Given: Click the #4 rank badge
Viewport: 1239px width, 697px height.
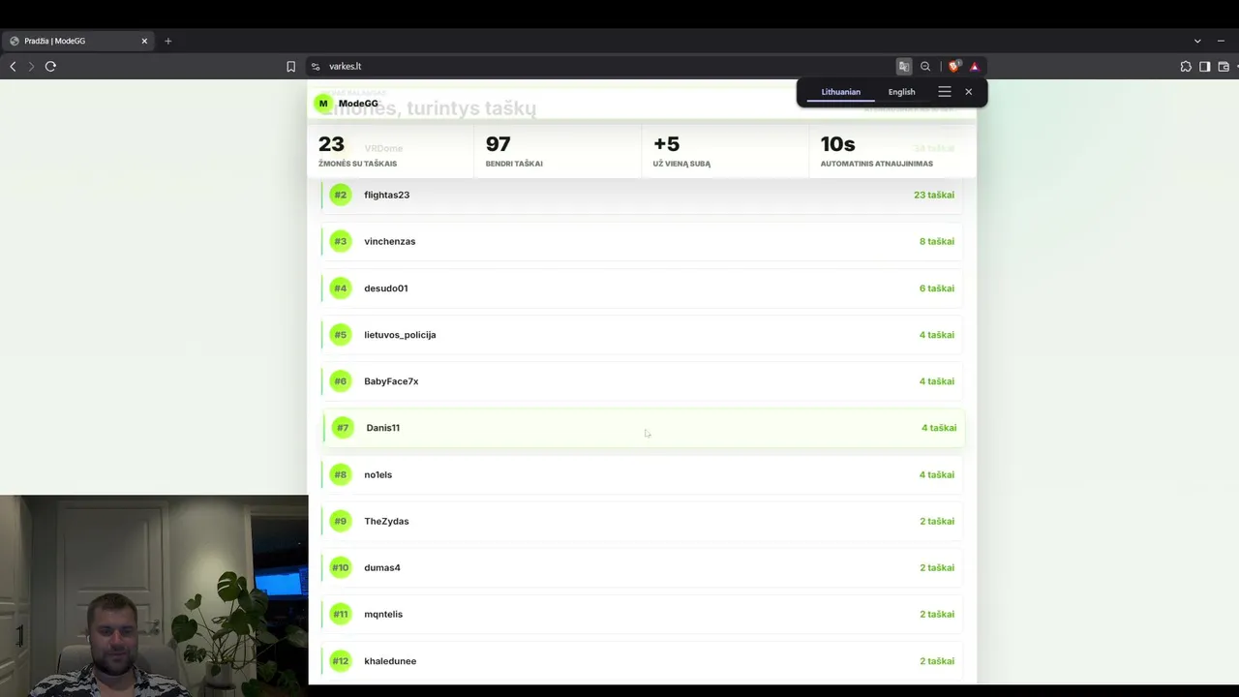Looking at the screenshot, I should 340,288.
